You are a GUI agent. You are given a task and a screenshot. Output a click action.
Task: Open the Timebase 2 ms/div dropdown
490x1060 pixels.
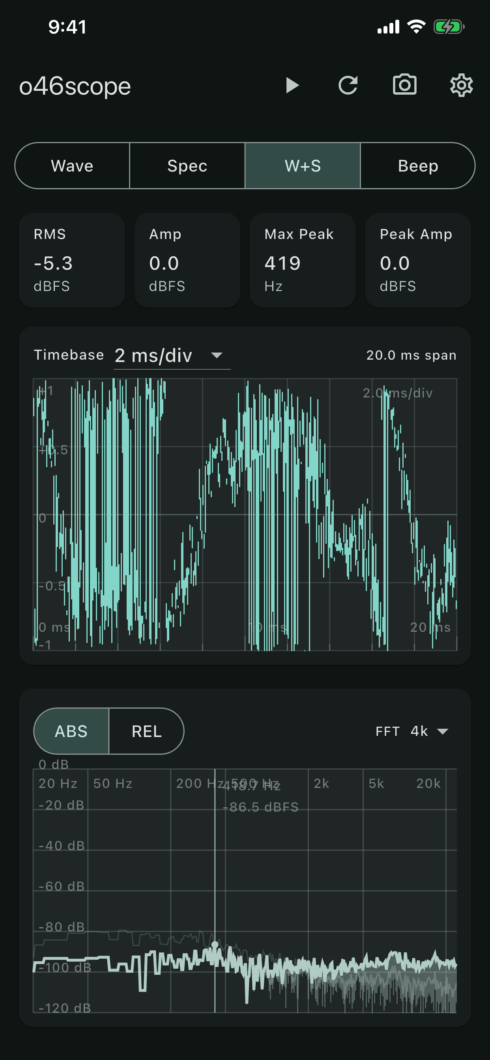172,355
